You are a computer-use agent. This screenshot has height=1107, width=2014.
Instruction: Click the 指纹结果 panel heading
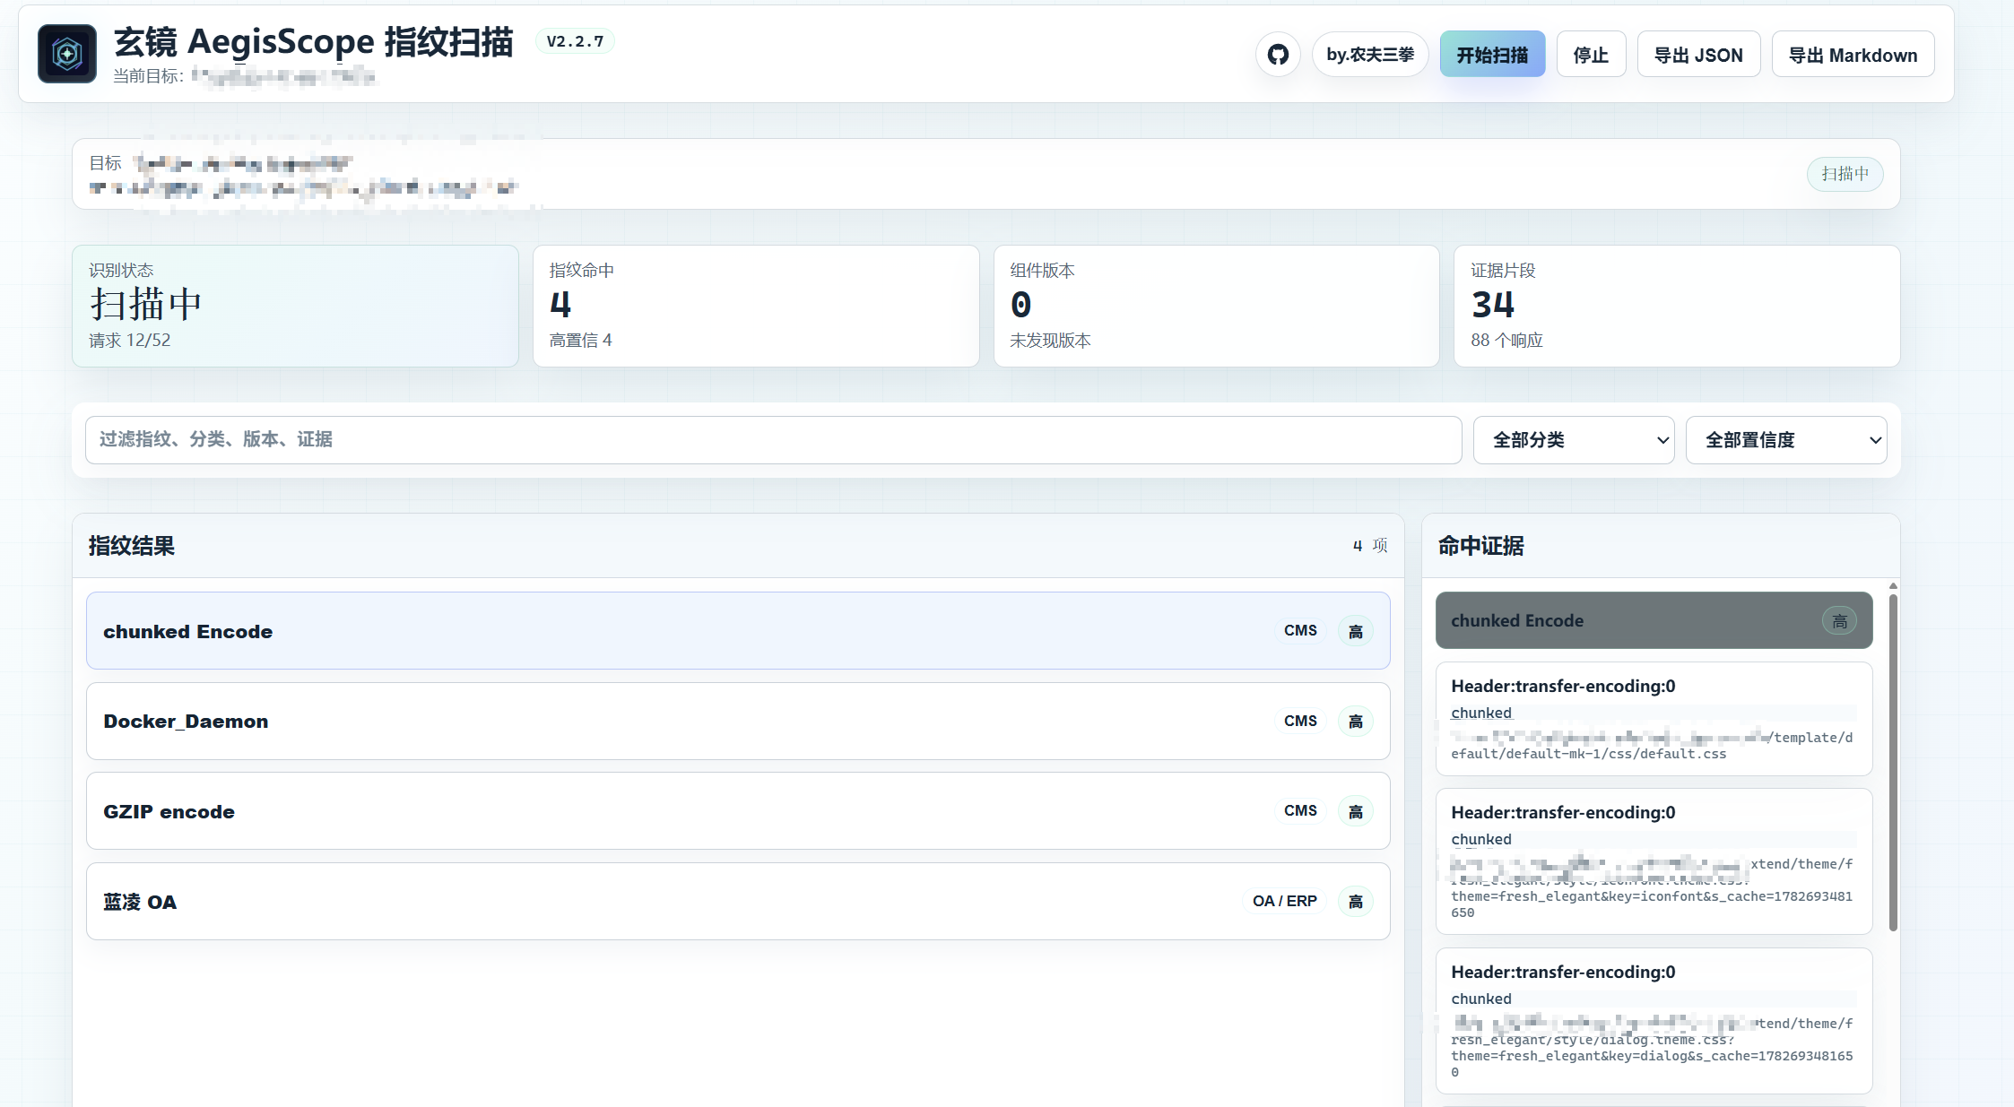point(132,545)
